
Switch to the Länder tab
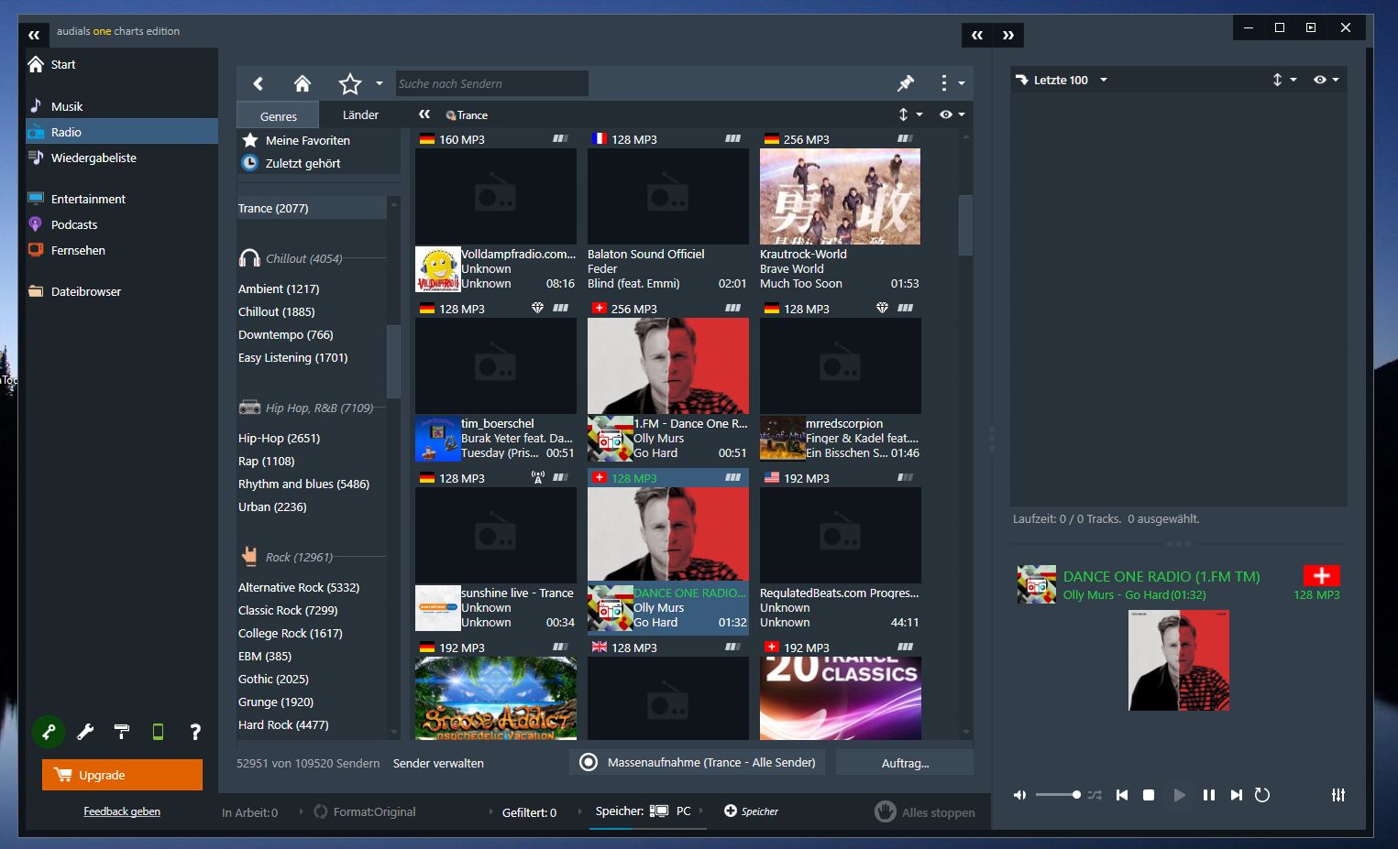360,114
